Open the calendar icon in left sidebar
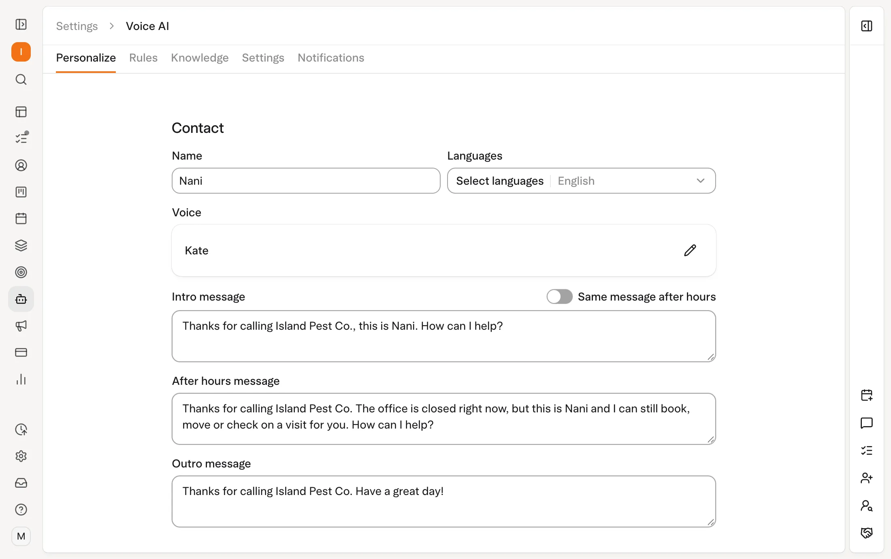The height and width of the screenshot is (559, 891). coord(21,219)
